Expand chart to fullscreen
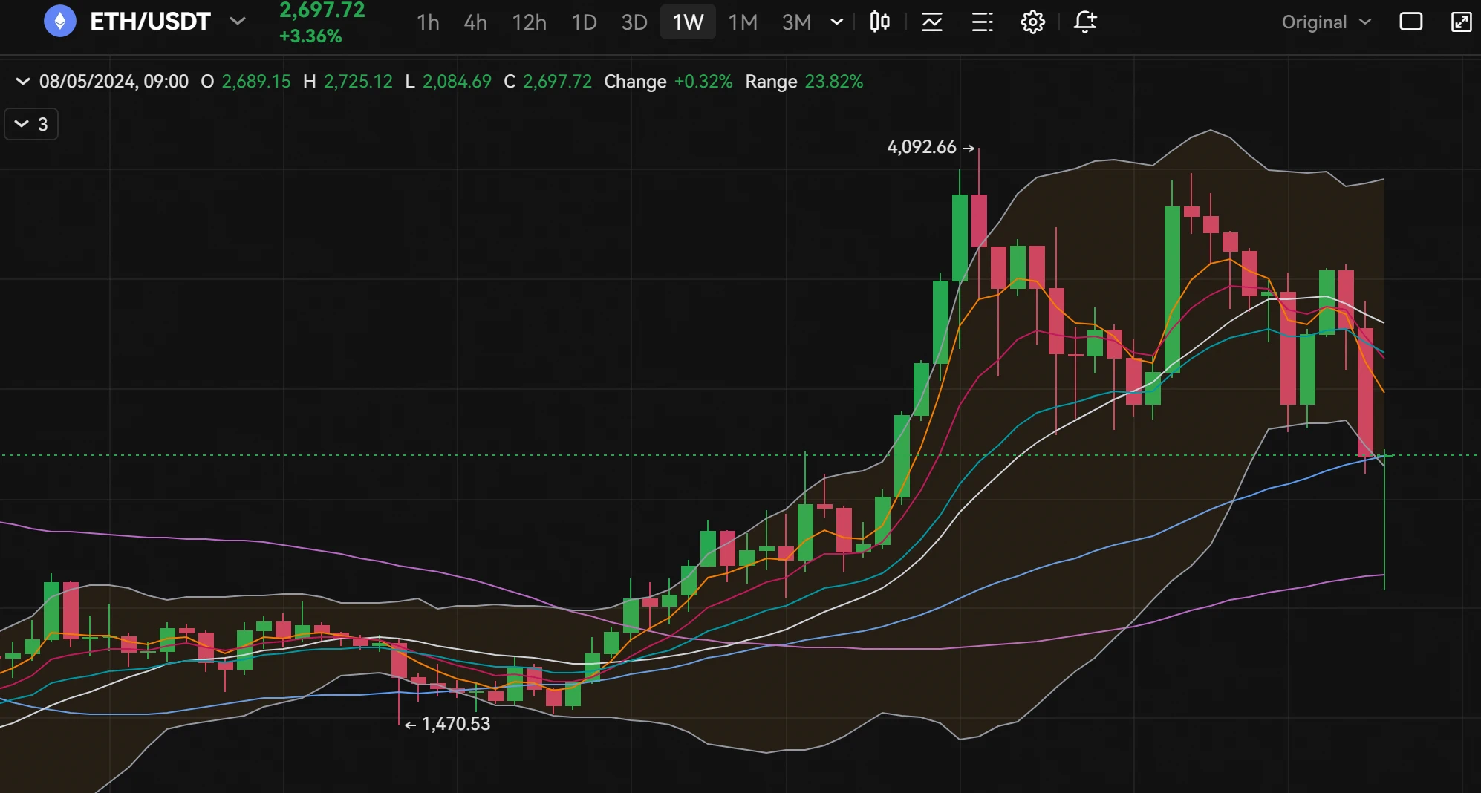 tap(1461, 22)
